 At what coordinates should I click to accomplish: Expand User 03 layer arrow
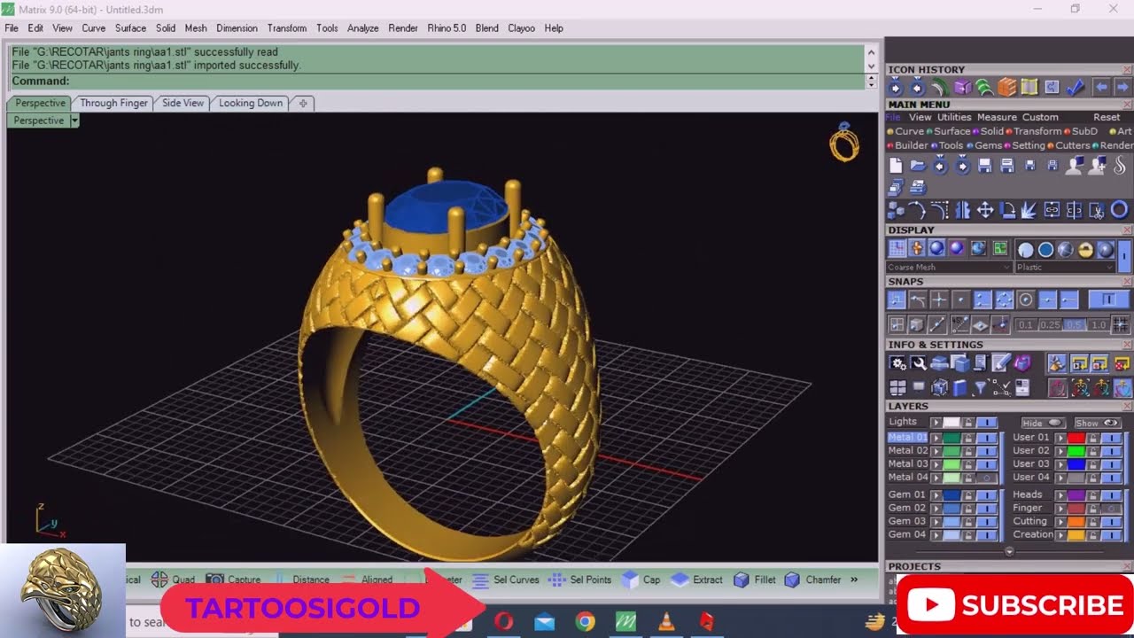click(x=1060, y=464)
